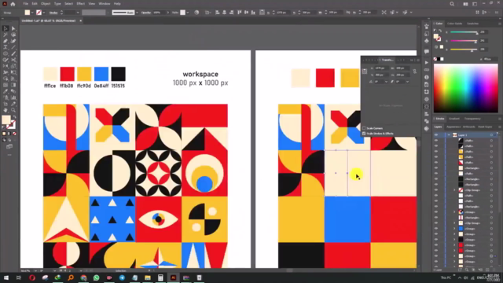This screenshot has height=283, width=503.
Task: Hide Layer 1 using its eye icon
Action: click(436, 135)
